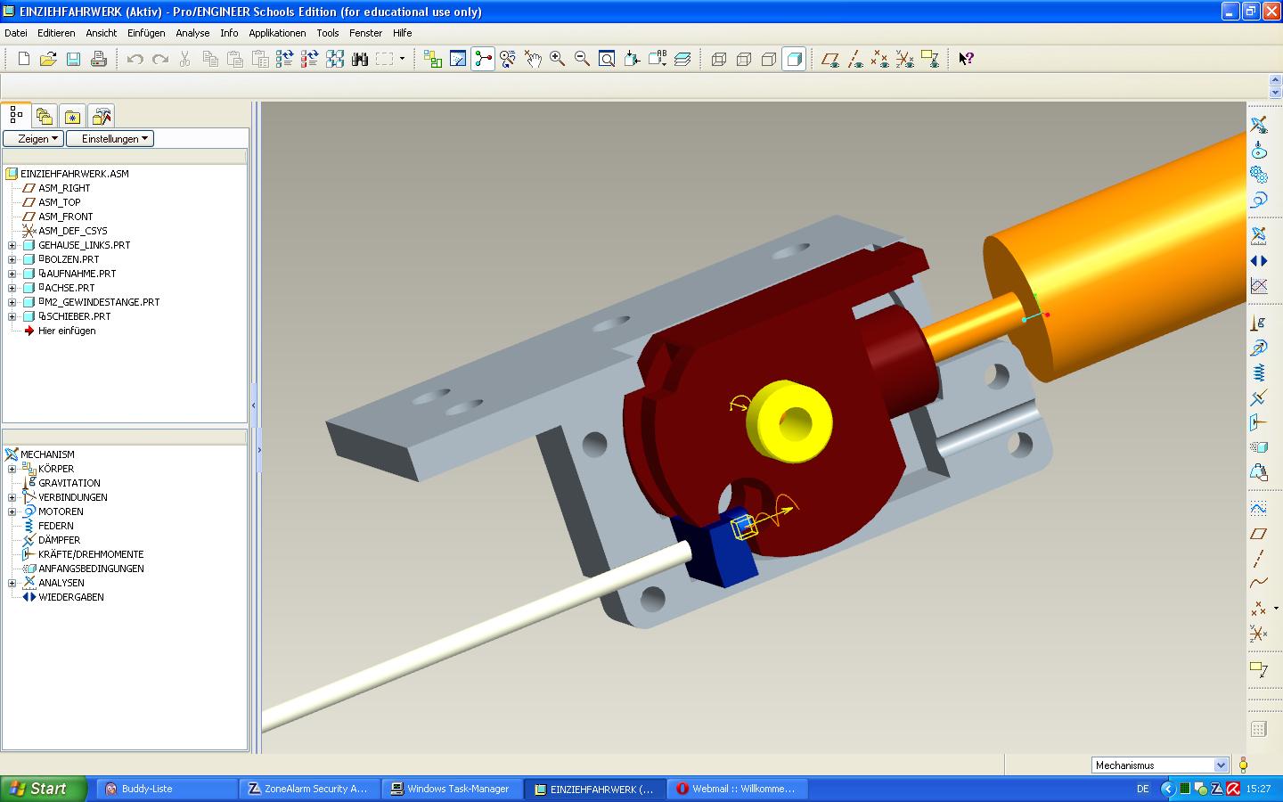
Task: Open the Layers stack icon
Action: 682,59
